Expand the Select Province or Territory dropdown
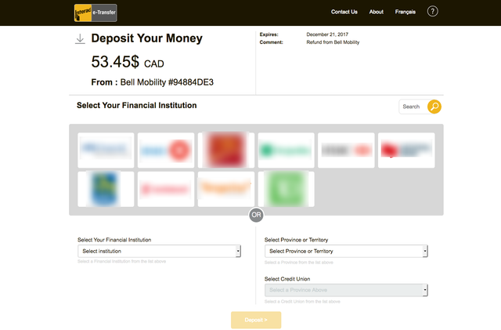Viewport: 501px width, 330px height. pos(346,252)
